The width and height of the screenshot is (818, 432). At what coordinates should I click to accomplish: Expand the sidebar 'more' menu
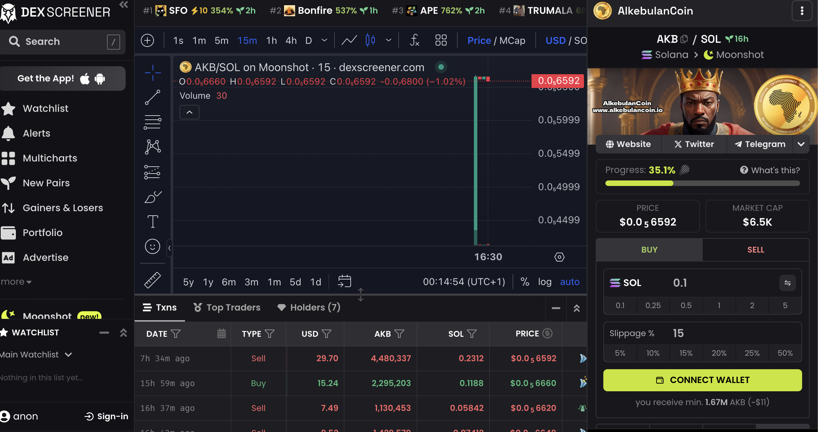[x=16, y=282]
